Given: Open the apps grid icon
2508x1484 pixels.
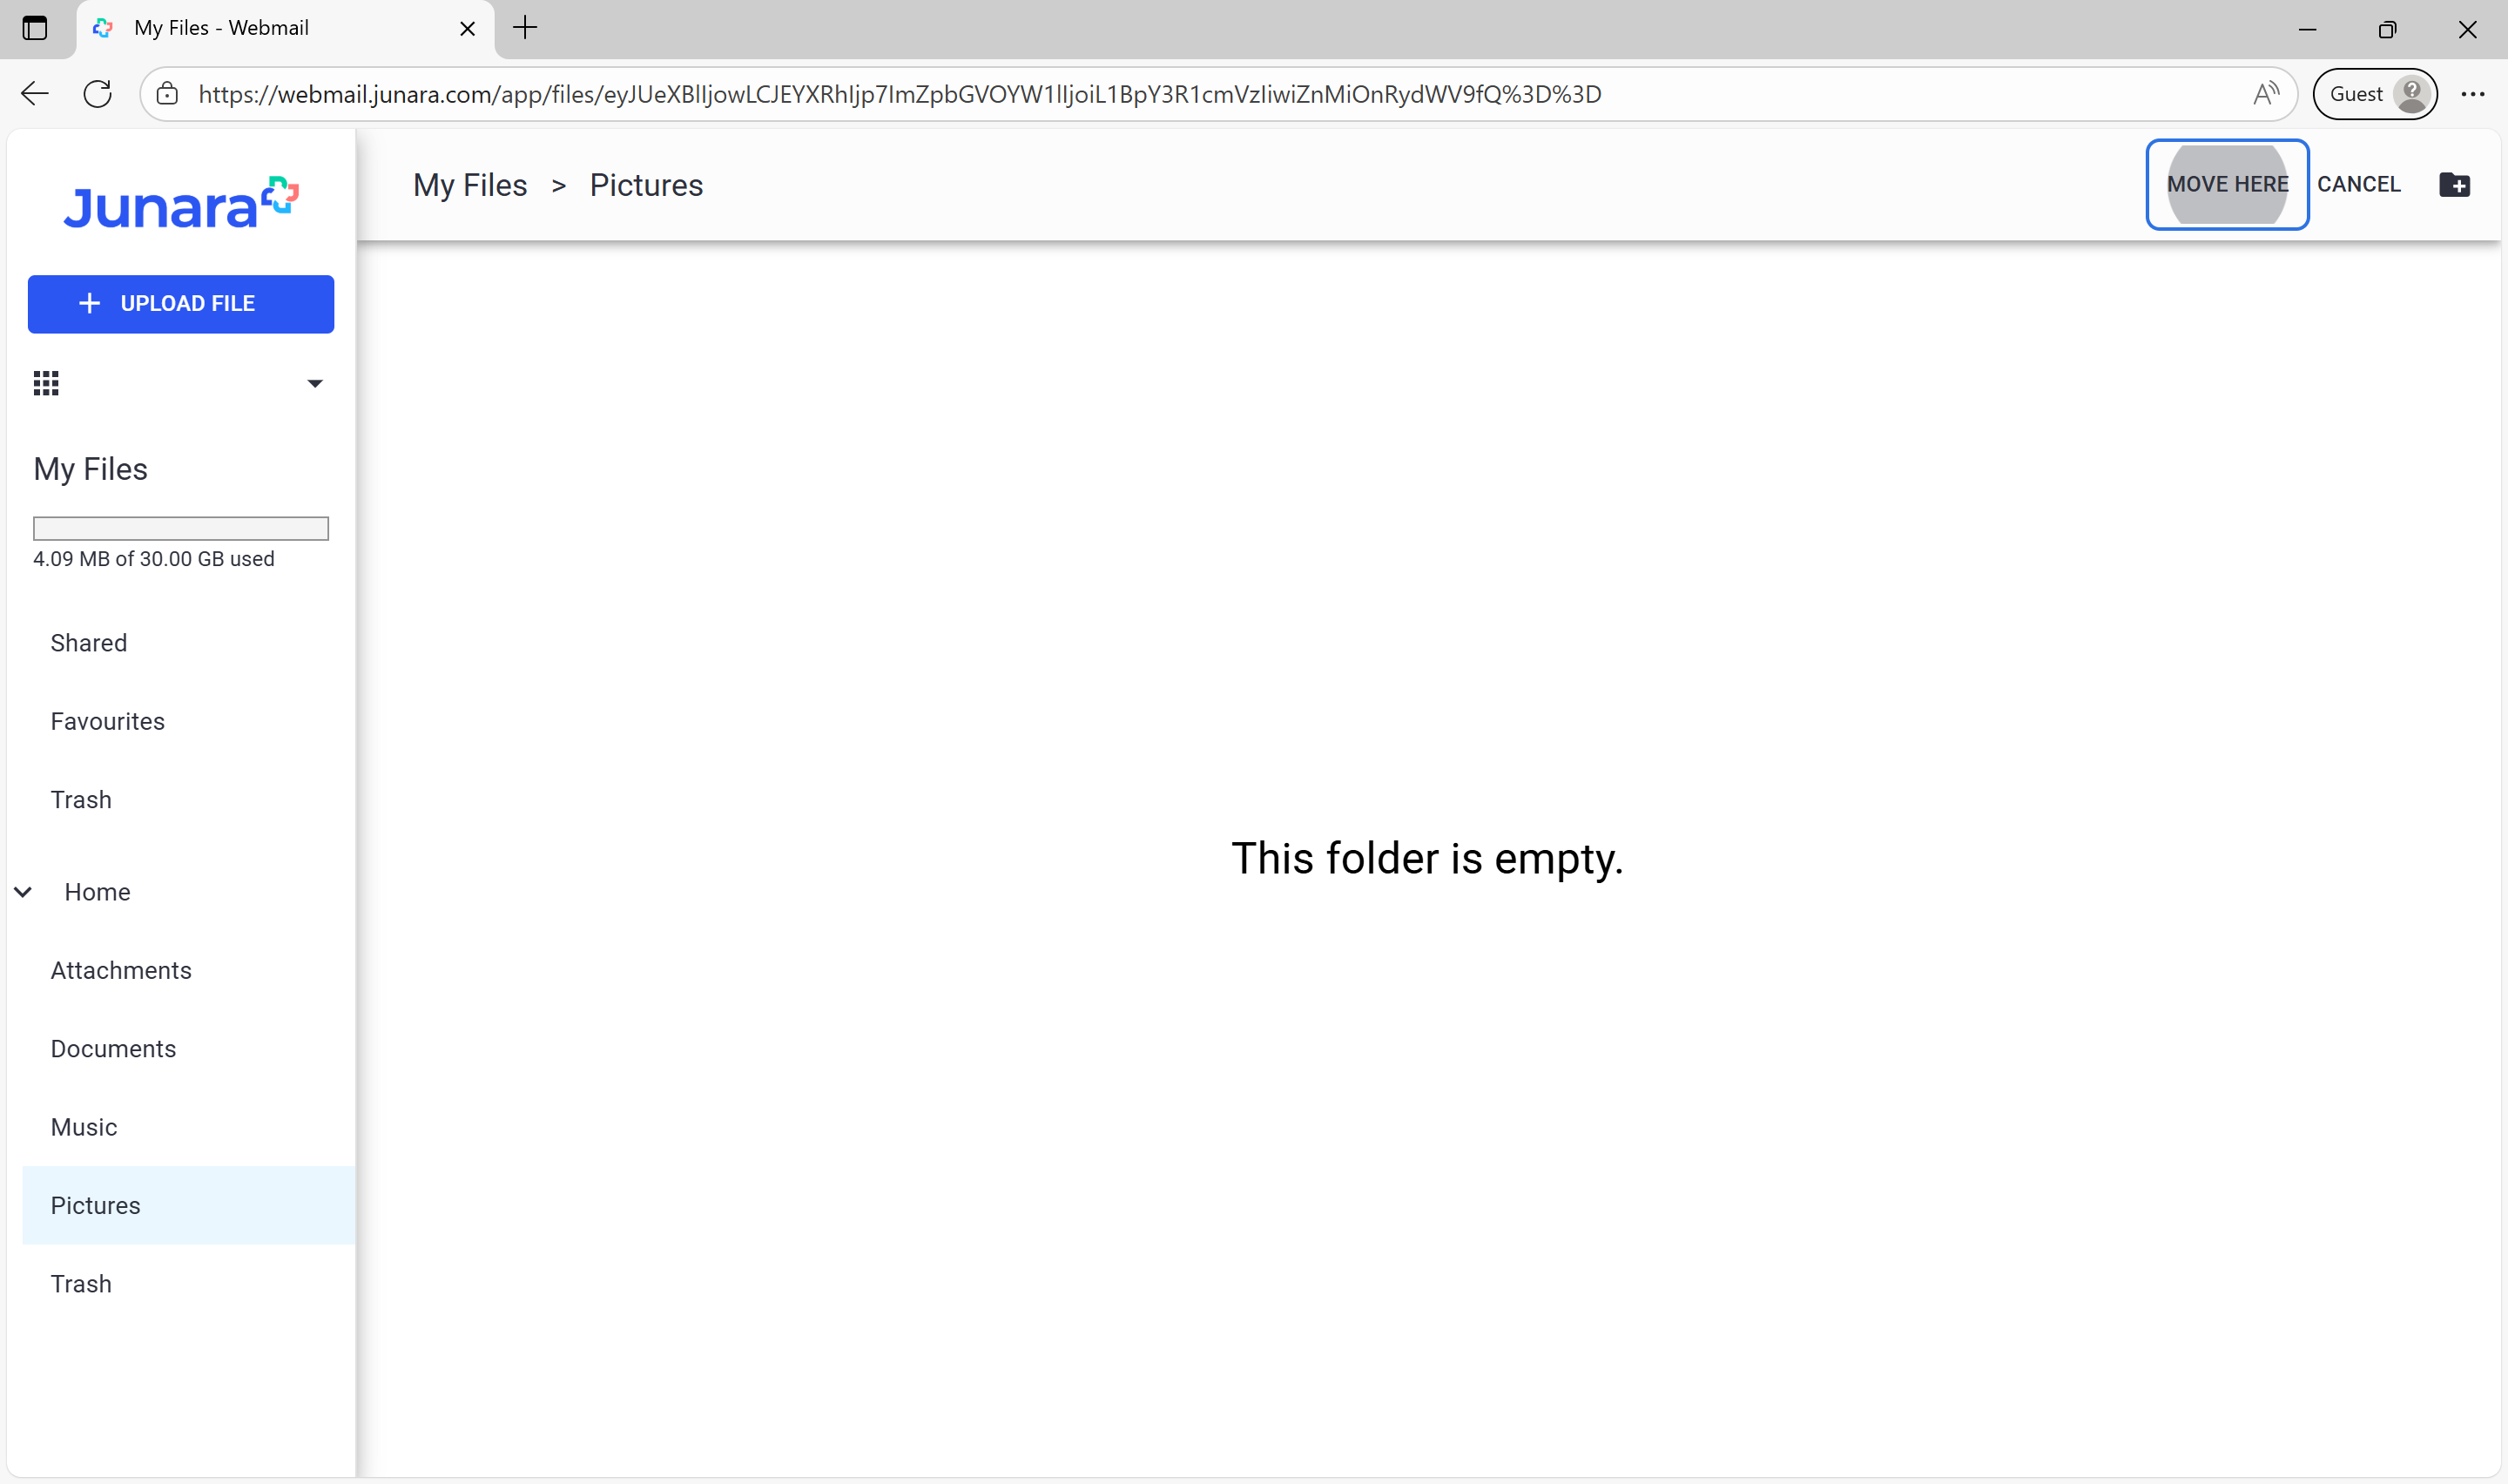Looking at the screenshot, I should (x=46, y=383).
